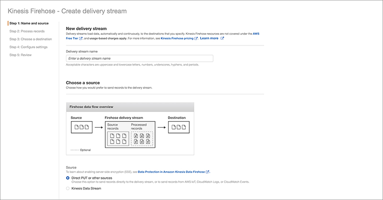
Task: Open Step 2: Process records
Action: coord(27,31)
